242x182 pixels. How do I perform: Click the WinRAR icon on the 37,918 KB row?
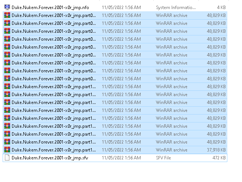[x=7, y=150]
